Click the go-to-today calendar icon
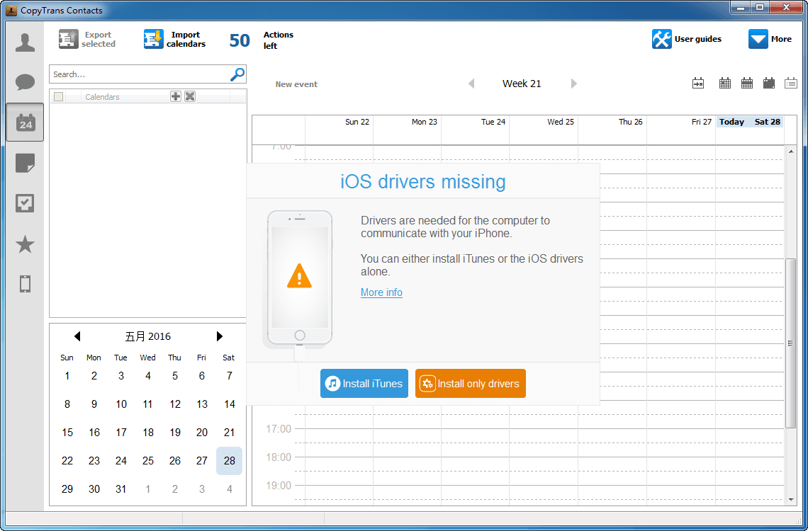This screenshot has width=808, height=531. click(x=698, y=84)
